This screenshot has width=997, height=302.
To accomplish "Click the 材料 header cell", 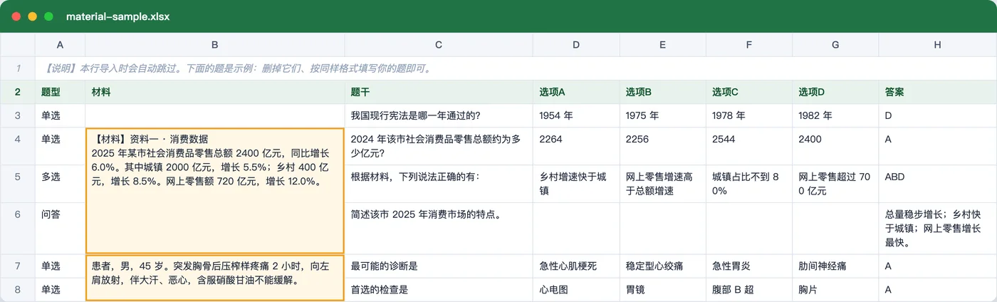I will pos(215,92).
